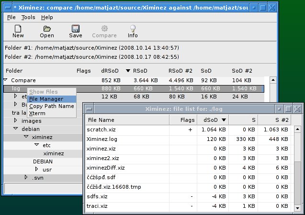This screenshot has width=305, height=215.
Task: Choose Copy Path Name from context menu
Action: (x=51, y=106)
